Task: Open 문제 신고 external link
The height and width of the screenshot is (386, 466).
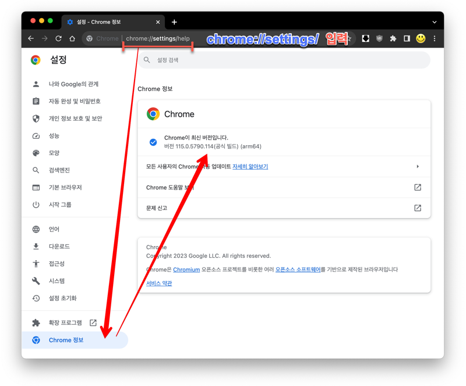Action: tap(418, 208)
